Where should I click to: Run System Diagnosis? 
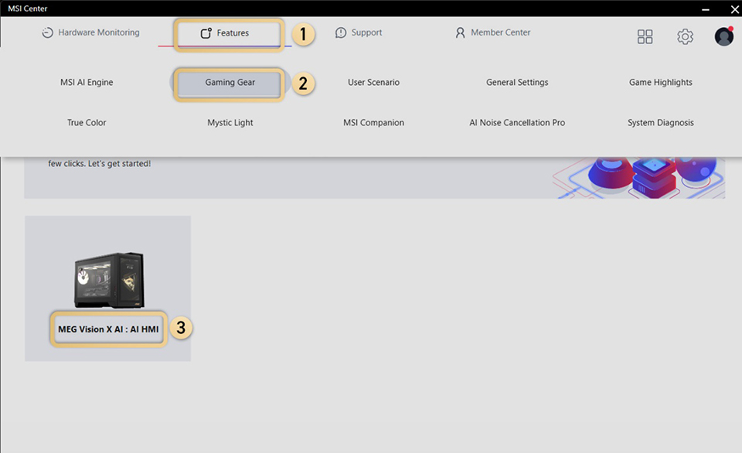[x=661, y=122]
